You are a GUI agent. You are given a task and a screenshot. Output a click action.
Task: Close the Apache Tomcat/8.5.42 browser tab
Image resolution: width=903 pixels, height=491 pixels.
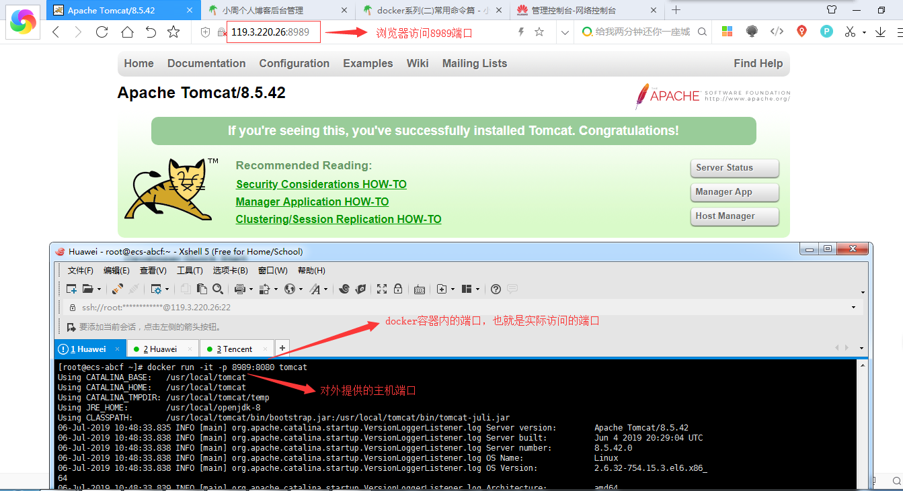click(x=190, y=10)
